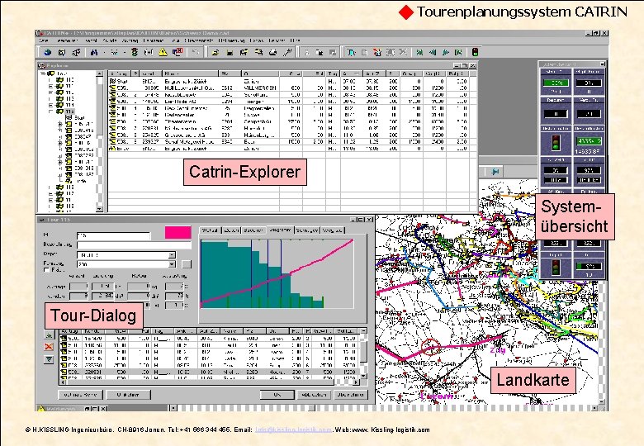This screenshot has height=446, width=644.
Task: Click the gray X delete toolbar icon
Action: click(x=403, y=52)
